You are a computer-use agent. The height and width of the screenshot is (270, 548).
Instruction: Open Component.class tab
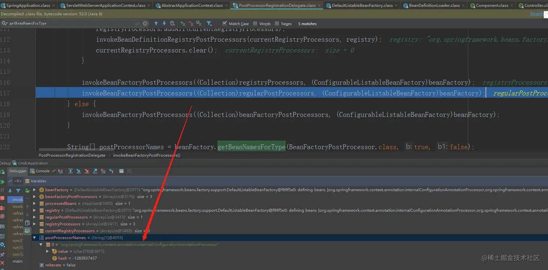click(492, 5)
